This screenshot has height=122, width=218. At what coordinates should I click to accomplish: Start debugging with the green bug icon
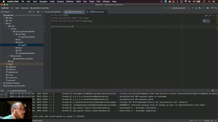[196, 8]
